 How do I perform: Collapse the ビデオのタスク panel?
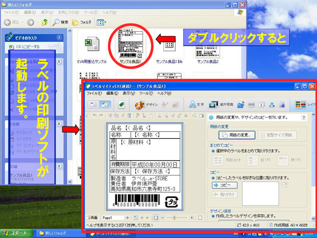click(x=59, y=38)
